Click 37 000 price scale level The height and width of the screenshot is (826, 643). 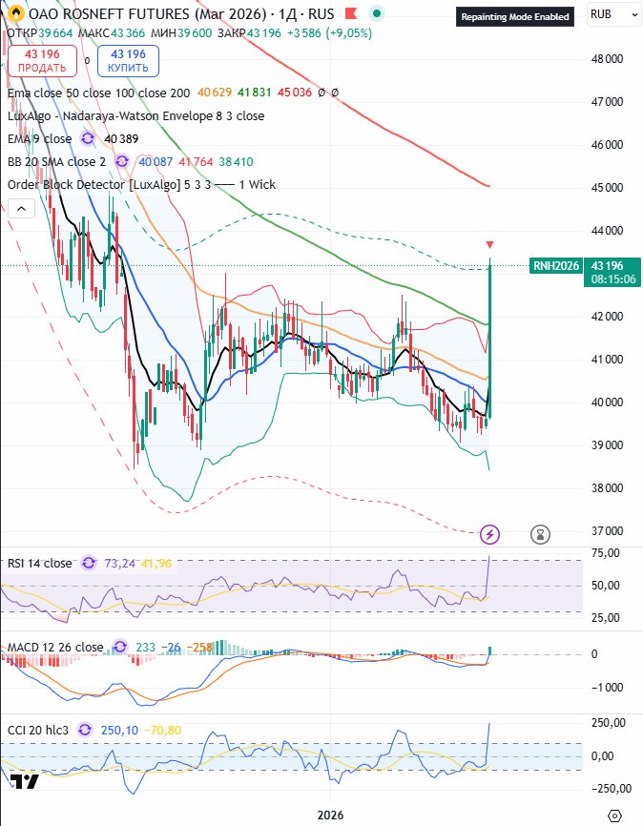pos(607,530)
